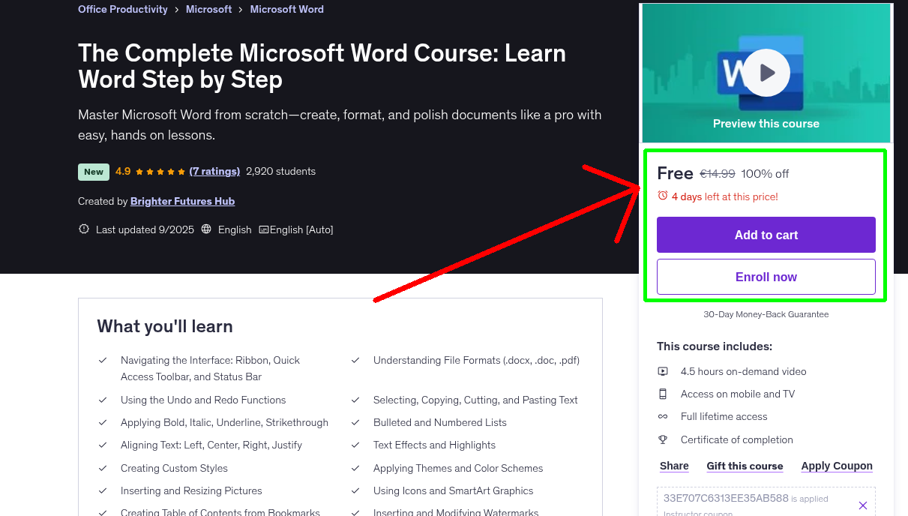The image size is (908, 516).
Task: Click the New badge on the course
Action: tap(93, 172)
